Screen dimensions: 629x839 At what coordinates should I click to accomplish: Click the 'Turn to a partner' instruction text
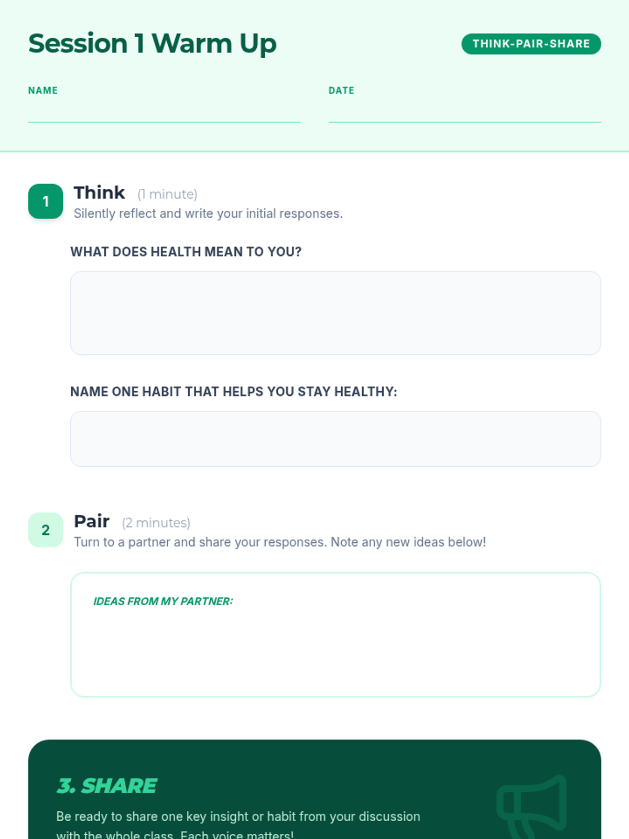point(280,542)
